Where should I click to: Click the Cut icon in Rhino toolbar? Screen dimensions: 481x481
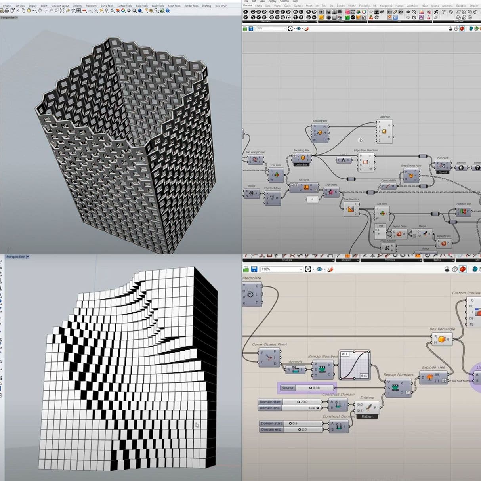pyautogui.click(x=17, y=11)
